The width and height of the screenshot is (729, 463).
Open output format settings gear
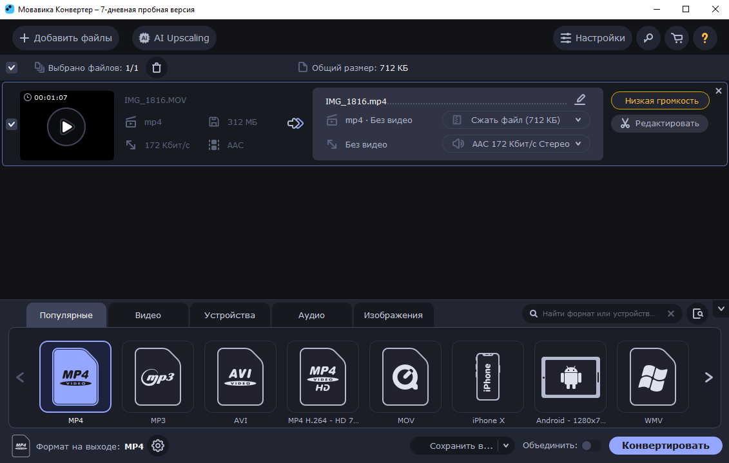158,446
